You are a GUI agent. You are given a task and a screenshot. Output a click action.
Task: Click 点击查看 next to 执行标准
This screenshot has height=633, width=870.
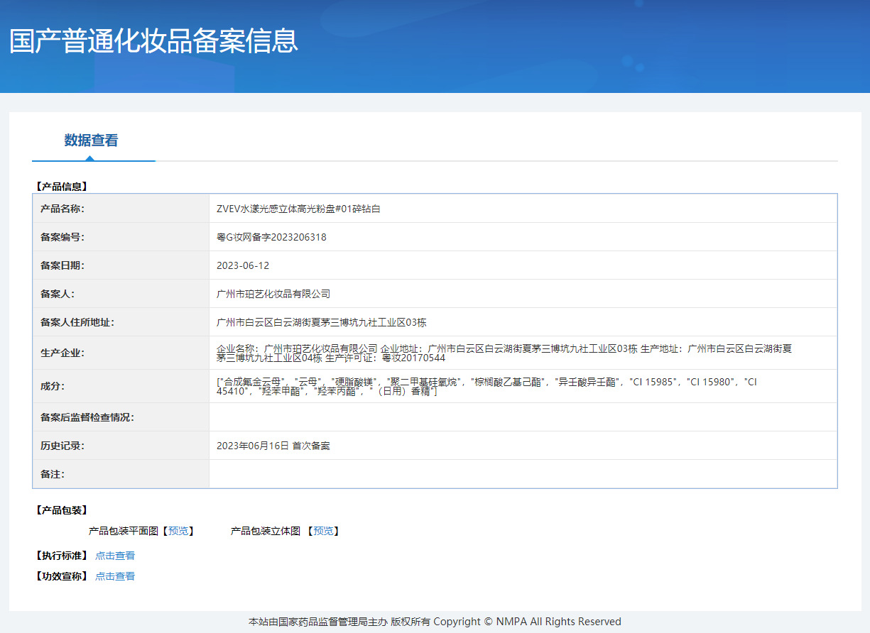coord(115,556)
